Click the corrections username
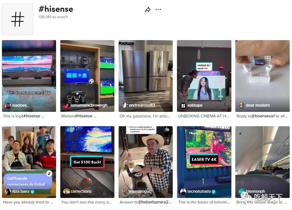The image size is (292, 210). [81, 191]
